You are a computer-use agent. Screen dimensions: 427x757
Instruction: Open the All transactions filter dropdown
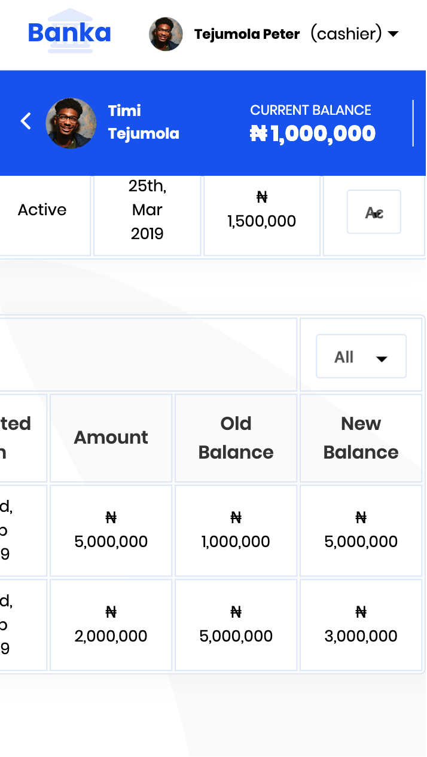[x=361, y=356]
